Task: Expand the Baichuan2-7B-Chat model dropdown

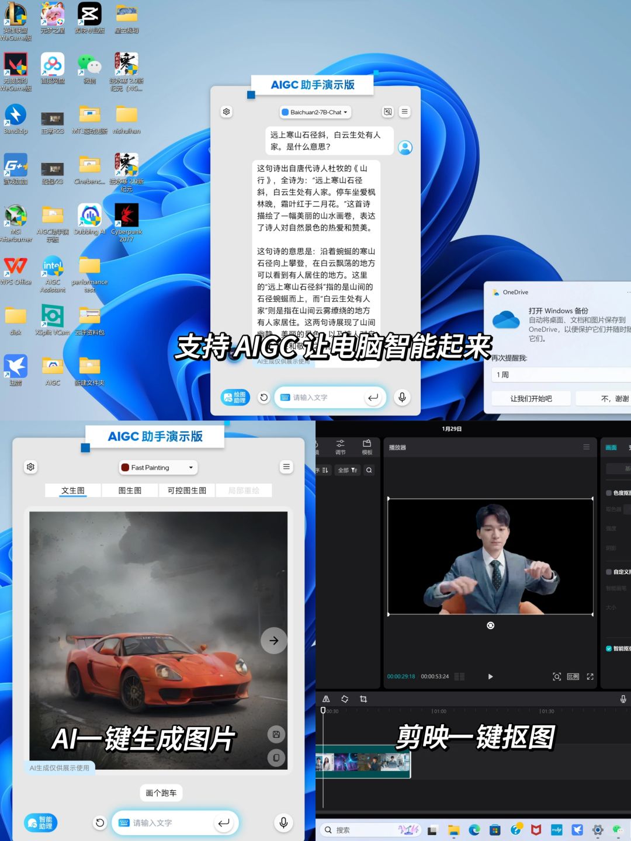Action: tap(315, 112)
